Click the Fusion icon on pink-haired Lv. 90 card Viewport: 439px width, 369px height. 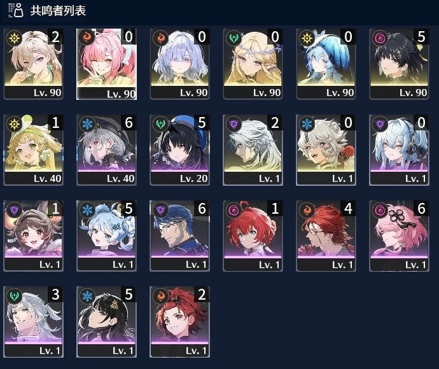87,38
